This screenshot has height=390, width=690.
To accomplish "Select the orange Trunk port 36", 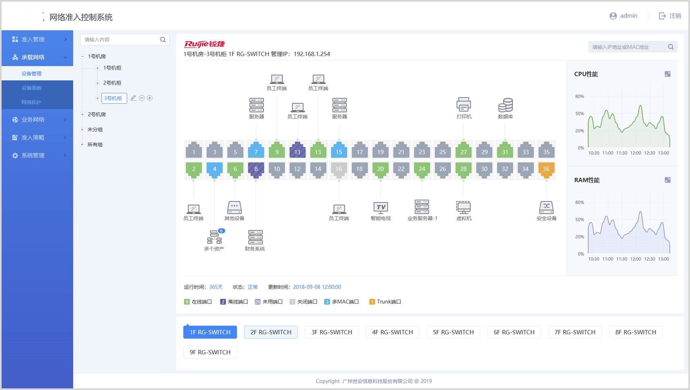I will [546, 169].
